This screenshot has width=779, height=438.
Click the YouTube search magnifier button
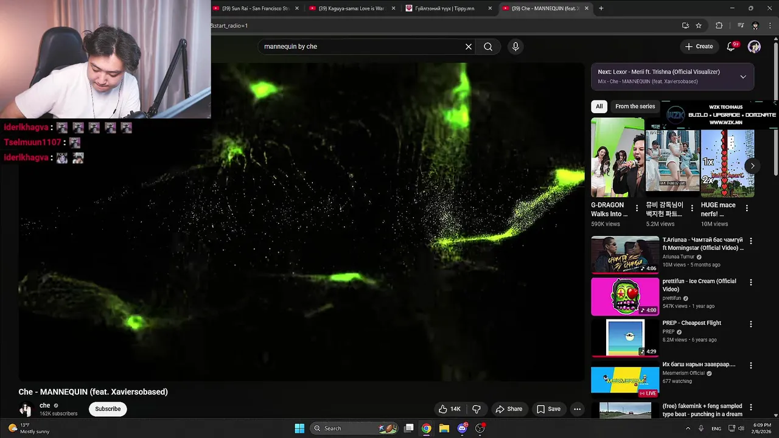click(x=488, y=46)
